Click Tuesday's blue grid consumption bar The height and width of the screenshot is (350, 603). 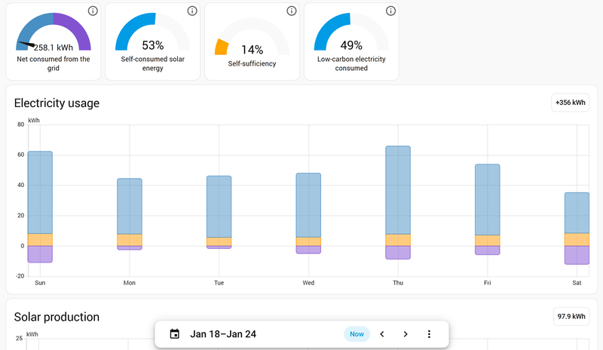pyautogui.click(x=219, y=207)
